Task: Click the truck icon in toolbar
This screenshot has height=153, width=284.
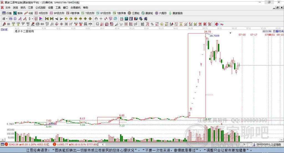Action: tap(145, 19)
